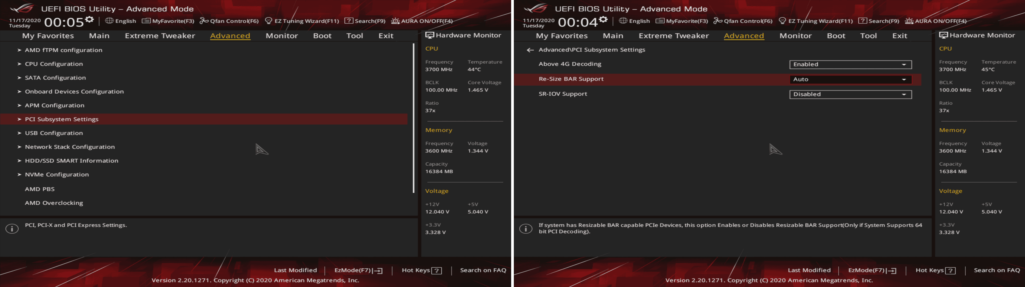Click the ROG logo on the 00:05 screen
Image resolution: width=1025 pixels, height=287 pixels.
(x=22, y=8)
